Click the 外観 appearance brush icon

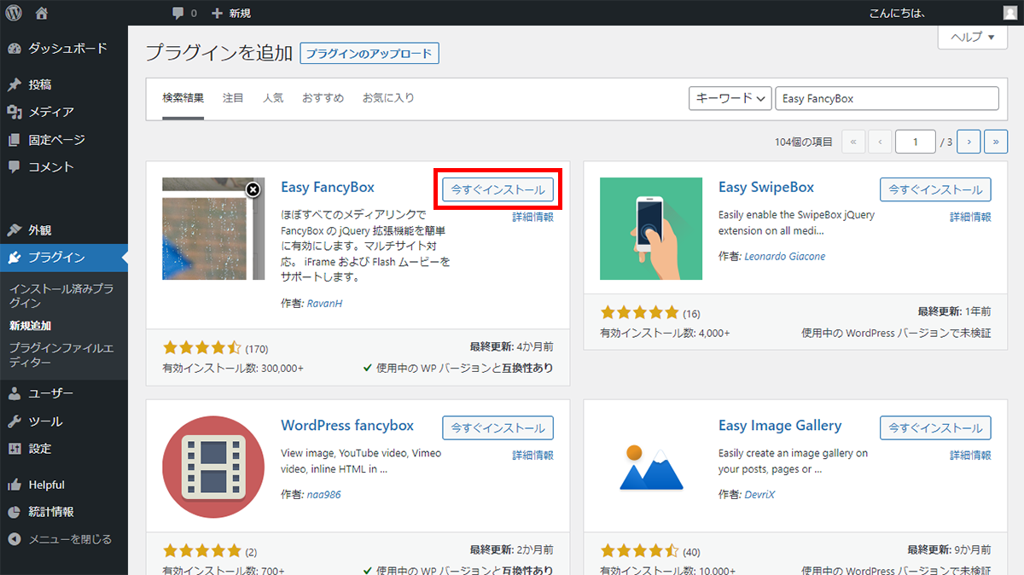15,229
